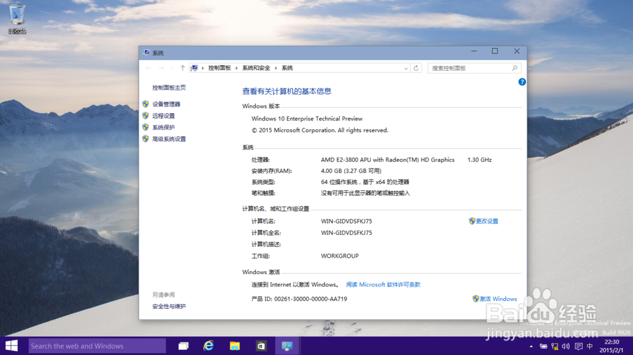Open File Explorer from the taskbar
The width and height of the screenshot is (633, 355).
point(235,346)
